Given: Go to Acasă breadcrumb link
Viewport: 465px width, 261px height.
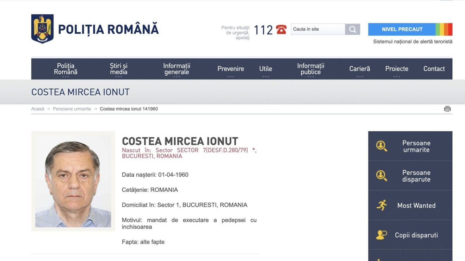Looking at the screenshot, I should click(x=38, y=109).
